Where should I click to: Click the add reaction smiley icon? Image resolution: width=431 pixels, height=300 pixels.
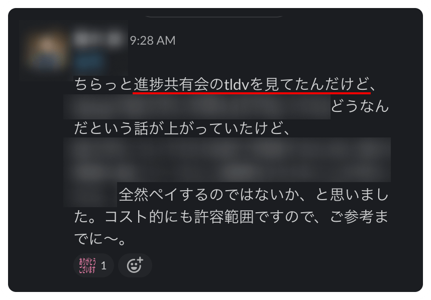click(135, 265)
